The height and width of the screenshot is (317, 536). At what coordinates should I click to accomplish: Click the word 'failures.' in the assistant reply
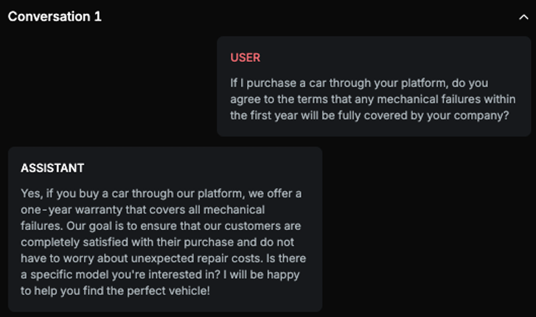click(x=44, y=226)
